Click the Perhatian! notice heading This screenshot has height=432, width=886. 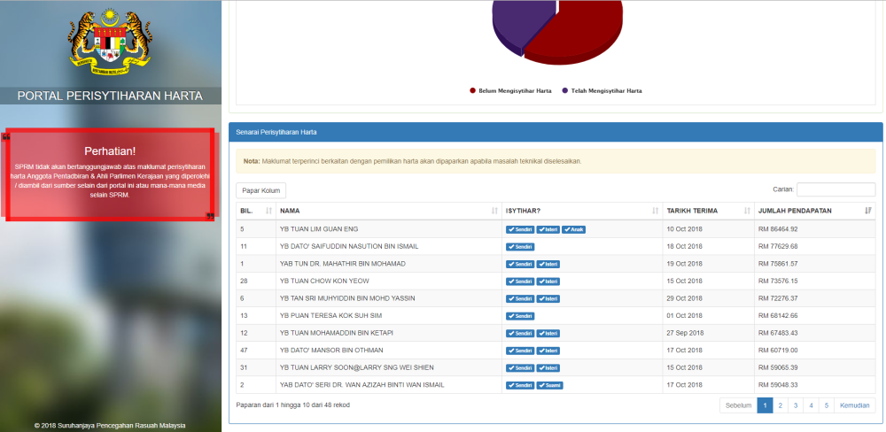tap(110, 151)
